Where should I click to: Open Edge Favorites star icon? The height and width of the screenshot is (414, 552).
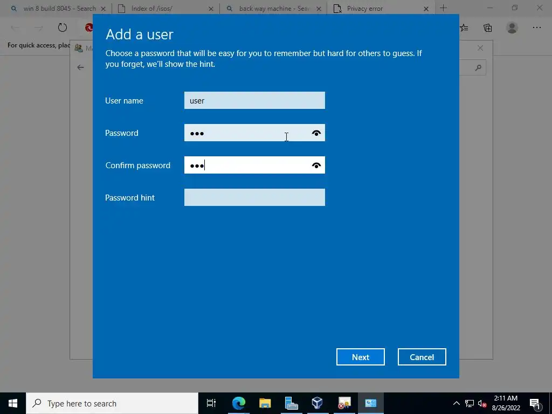(x=464, y=27)
